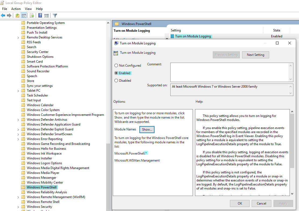Click the State column header
Screen dimensions: 299x211
(x=276, y=30)
